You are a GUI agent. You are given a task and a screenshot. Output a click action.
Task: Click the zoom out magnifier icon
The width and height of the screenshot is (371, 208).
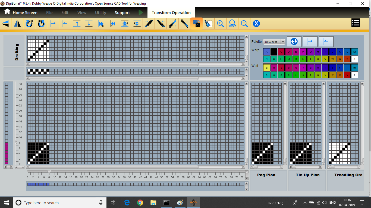click(244, 24)
